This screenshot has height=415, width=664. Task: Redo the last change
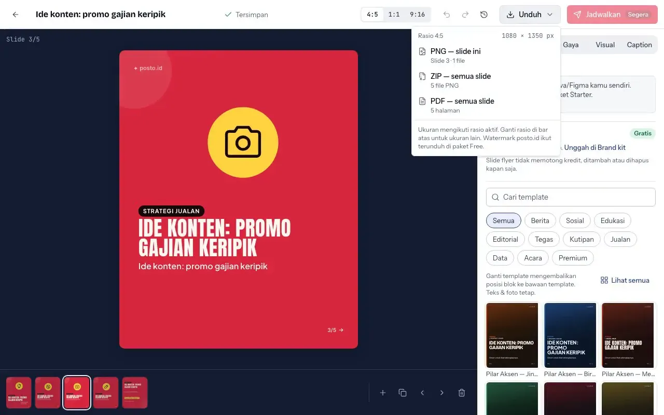465,15
